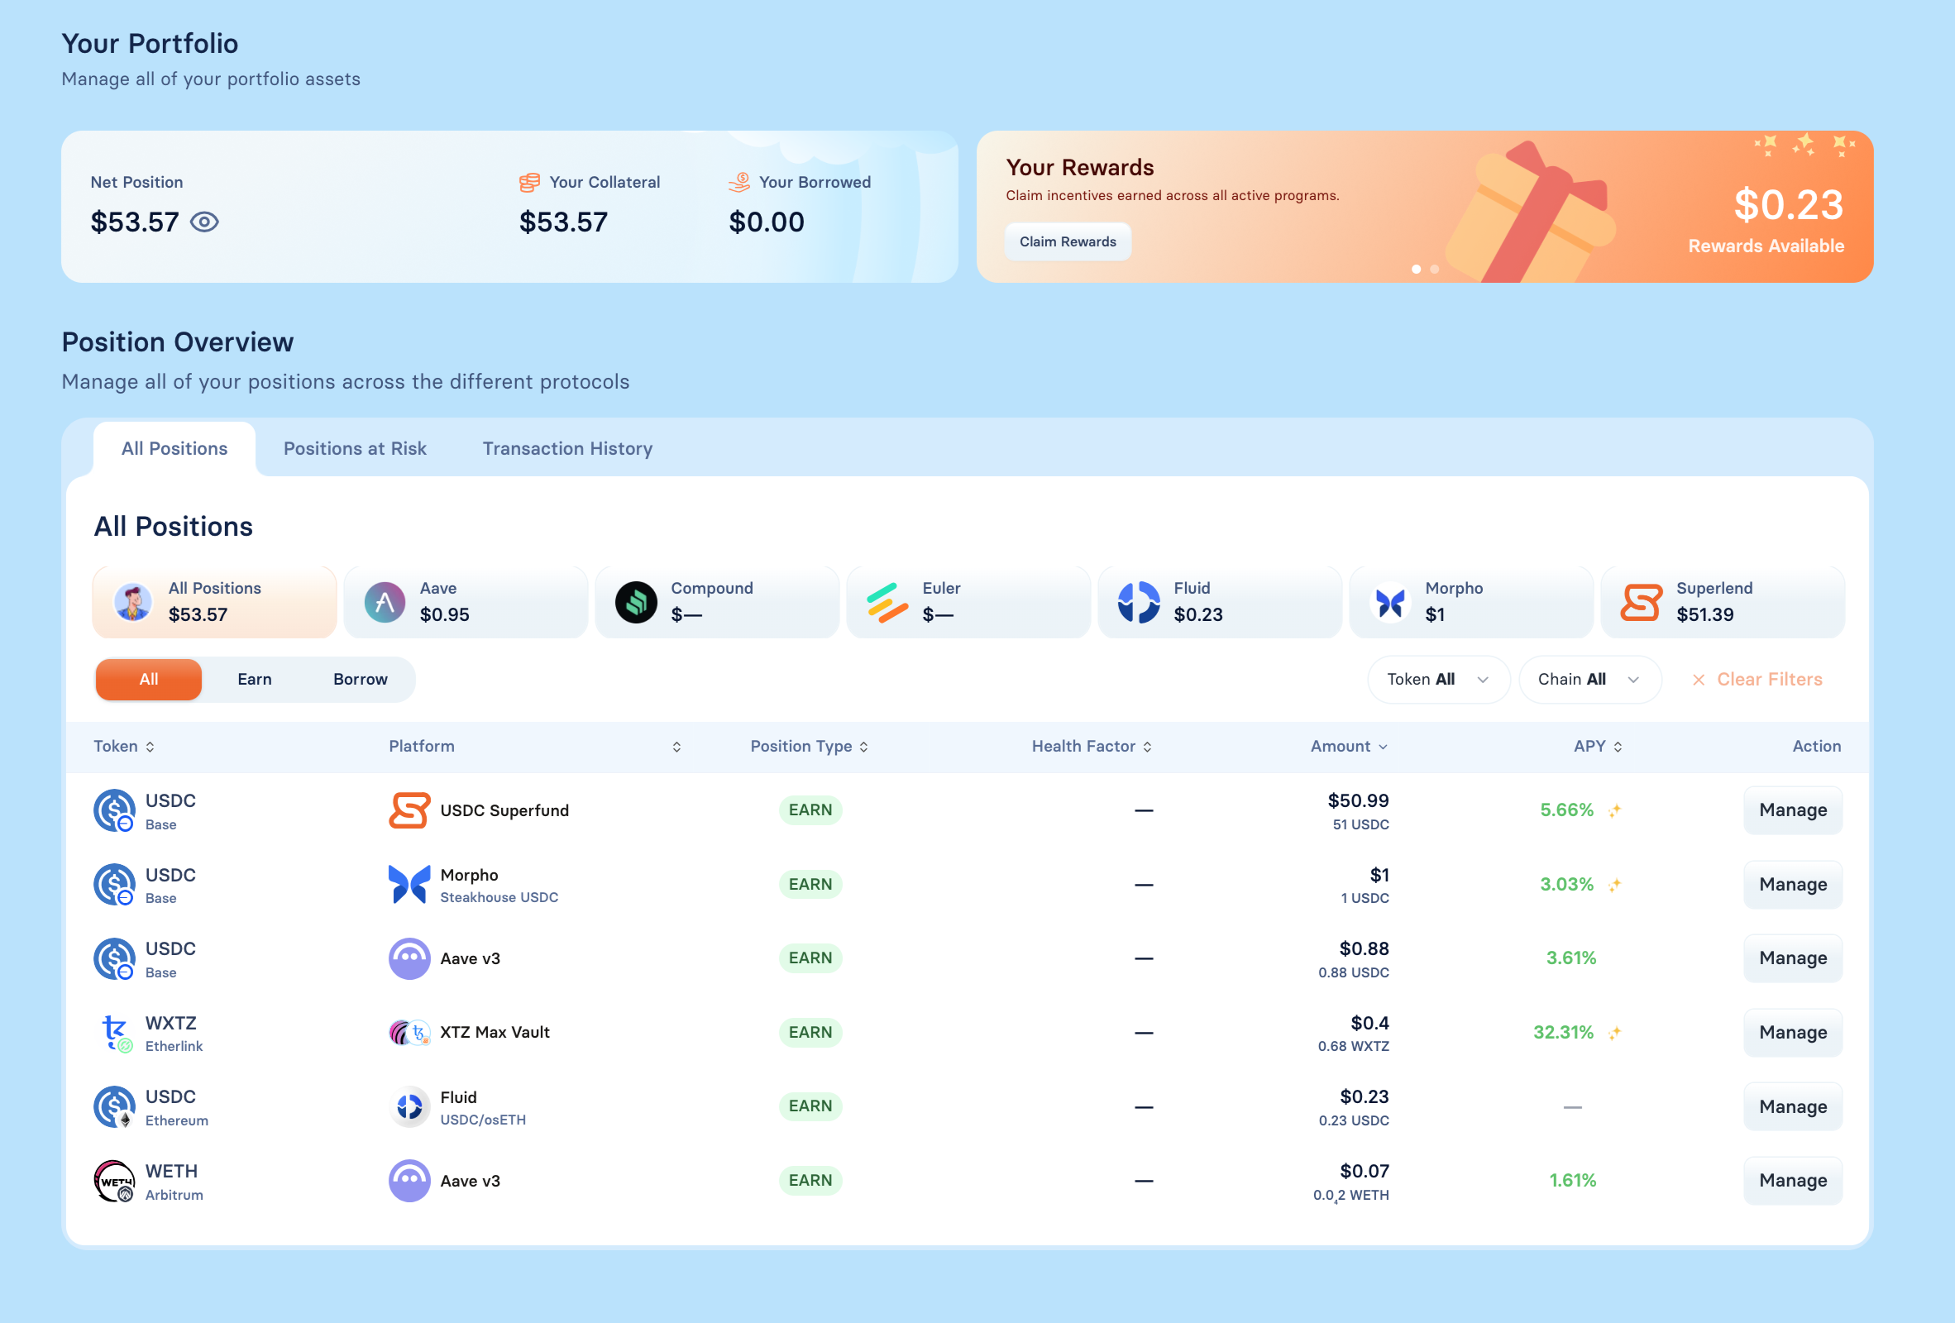Click the Compound protocol logo icon
This screenshot has height=1323, width=1955.
tap(636, 602)
